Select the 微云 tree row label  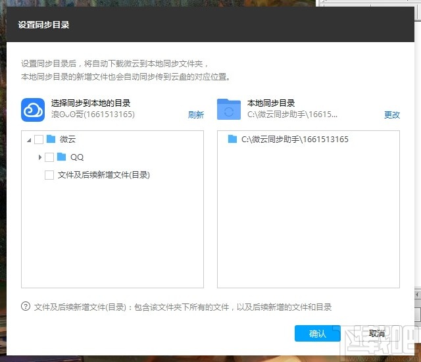click(68, 140)
